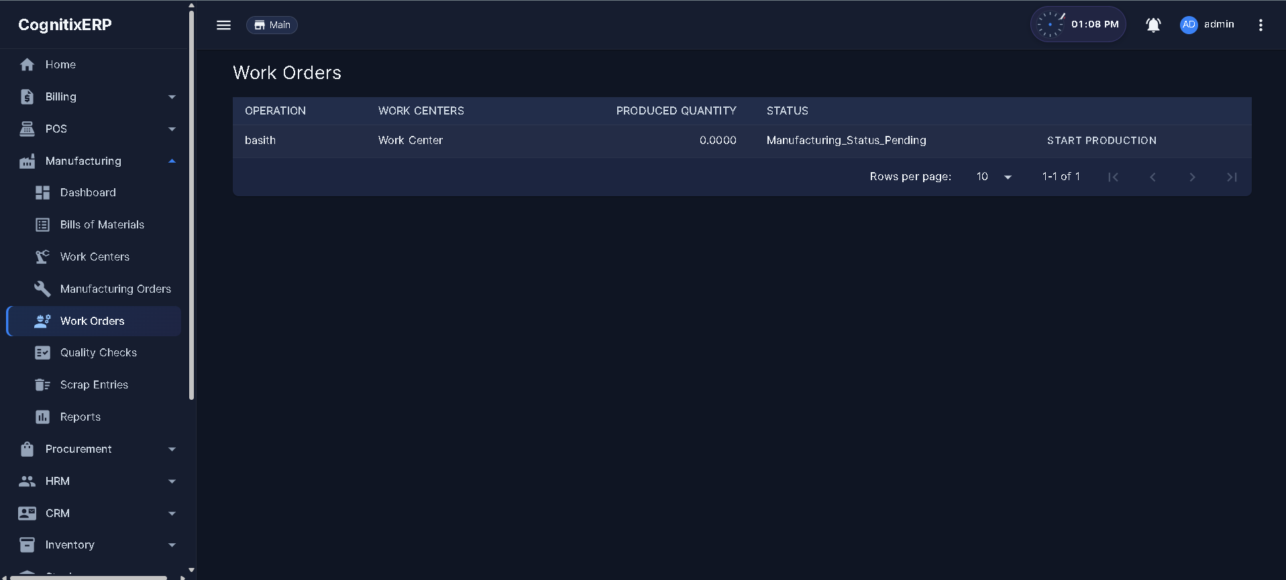The width and height of the screenshot is (1286, 580).
Task: Click the Dashboard grid icon
Action: pyautogui.click(x=42, y=193)
